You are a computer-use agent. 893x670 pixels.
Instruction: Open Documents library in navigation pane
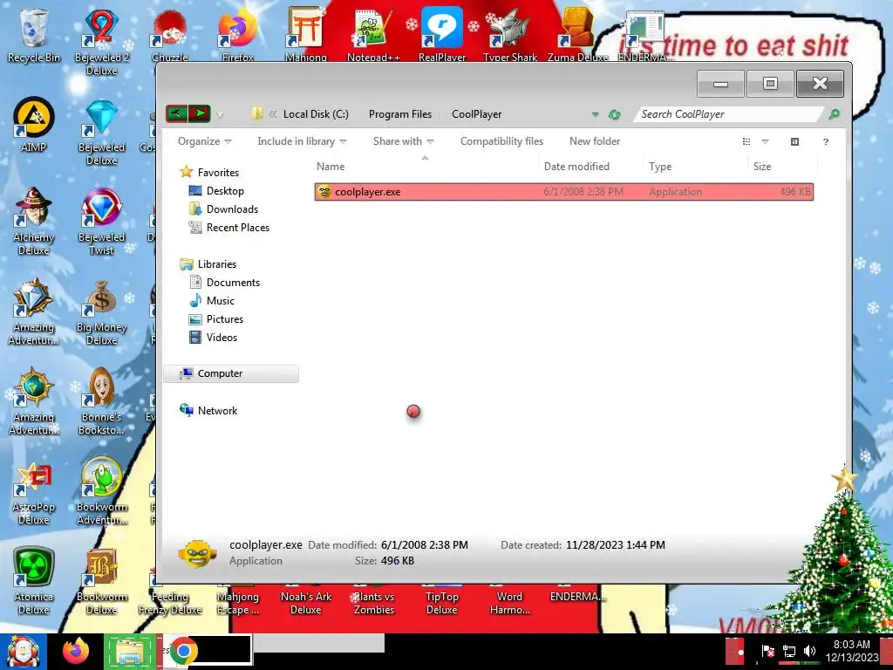pos(224,282)
